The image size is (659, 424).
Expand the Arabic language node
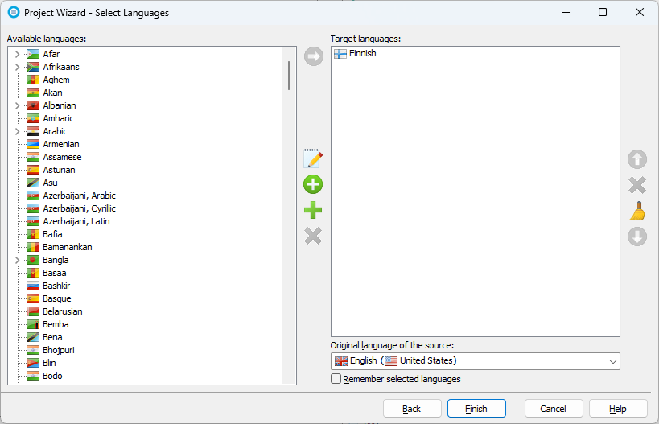(x=17, y=131)
